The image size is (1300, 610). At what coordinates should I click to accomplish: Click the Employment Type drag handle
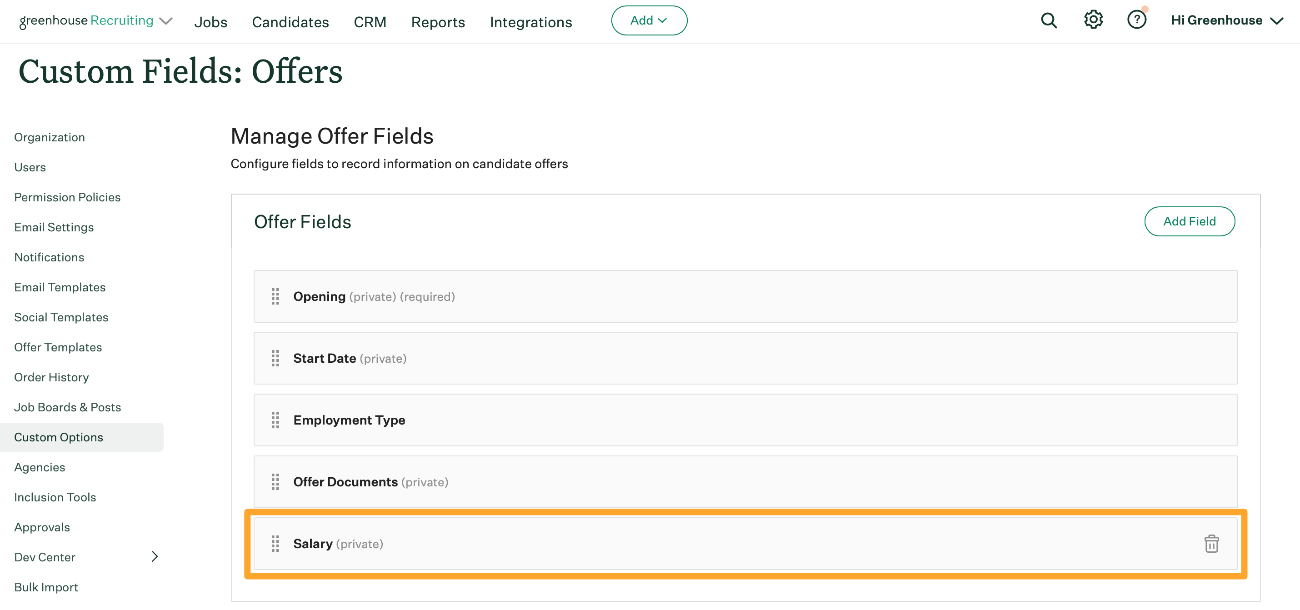[275, 420]
